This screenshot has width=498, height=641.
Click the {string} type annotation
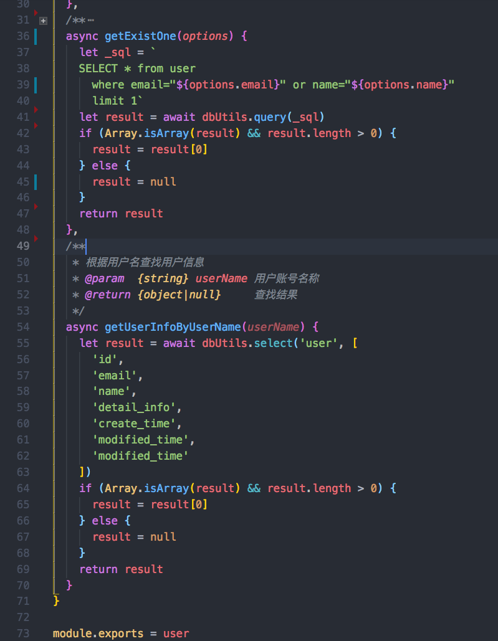(x=163, y=278)
